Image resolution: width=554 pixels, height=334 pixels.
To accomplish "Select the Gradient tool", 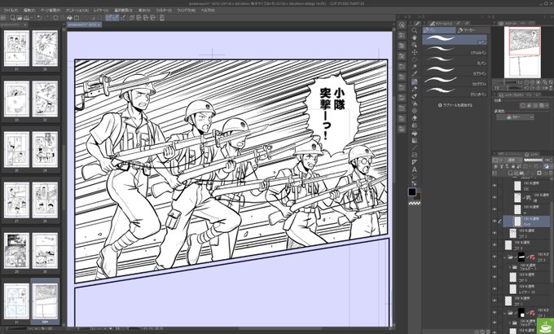I will pyautogui.click(x=414, y=140).
